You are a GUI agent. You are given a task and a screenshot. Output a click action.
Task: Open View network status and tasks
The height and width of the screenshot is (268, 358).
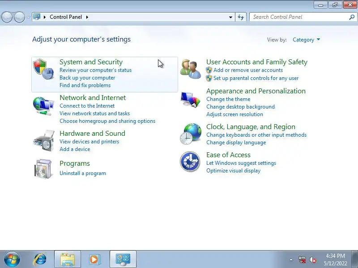94,113
